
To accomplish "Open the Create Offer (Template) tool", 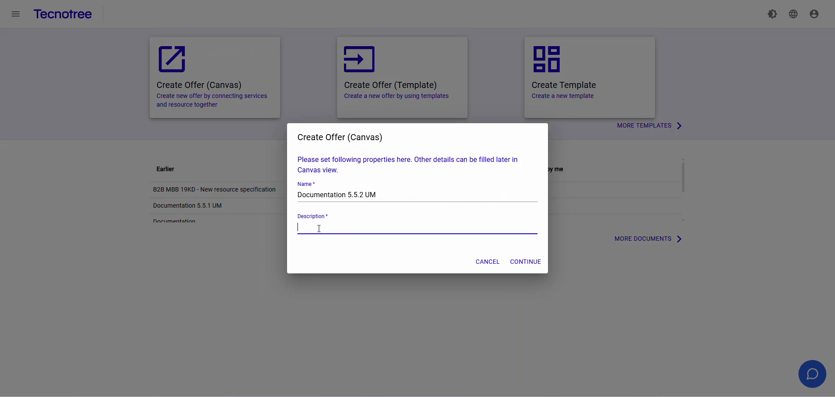I will pyautogui.click(x=402, y=77).
